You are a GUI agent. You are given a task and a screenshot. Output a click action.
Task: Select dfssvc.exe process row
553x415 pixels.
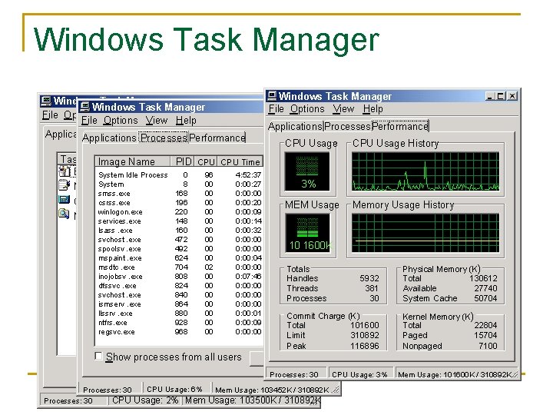(x=179, y=285)
